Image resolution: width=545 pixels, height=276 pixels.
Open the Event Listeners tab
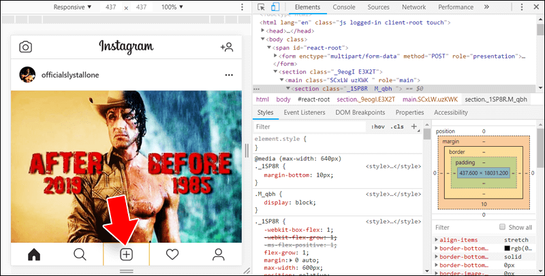click(305, 112)
